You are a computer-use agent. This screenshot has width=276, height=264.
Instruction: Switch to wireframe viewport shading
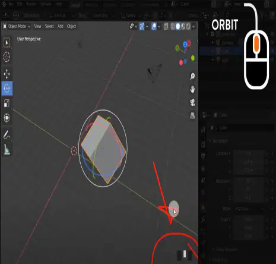(173, 26)
